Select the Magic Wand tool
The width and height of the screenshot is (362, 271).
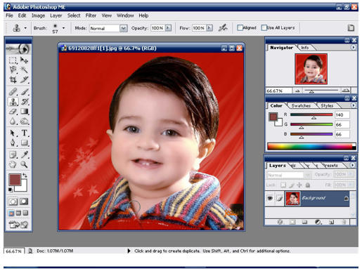(25, 70)
